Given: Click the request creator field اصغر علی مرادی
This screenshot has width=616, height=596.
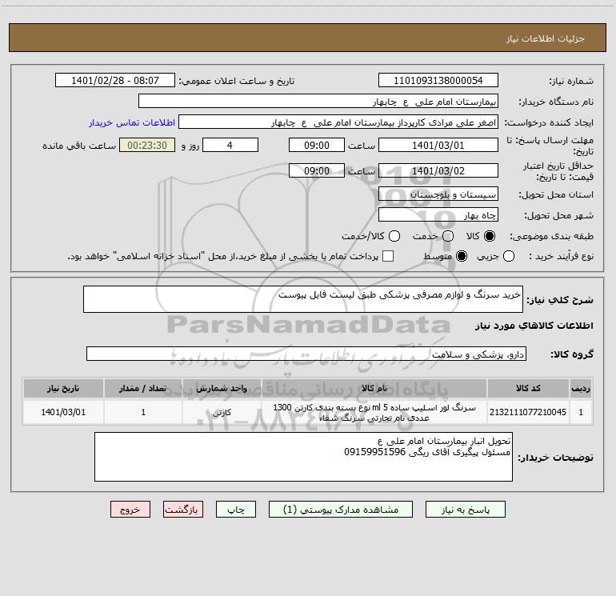Looking at the screenshot, I should coord(338,122).
